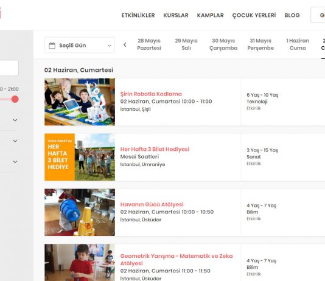Viewport: 325px width, 281px height.
Task: Select the 28 Mayıs Pazartesi tab
Action: tap(149, 44)
